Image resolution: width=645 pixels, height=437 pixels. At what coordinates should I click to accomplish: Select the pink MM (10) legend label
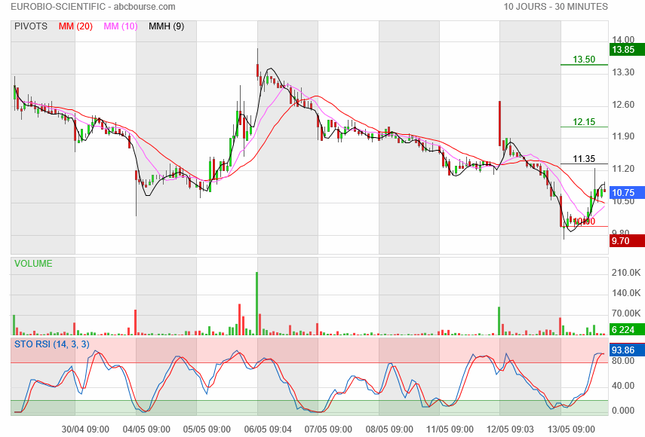[121, 26]
